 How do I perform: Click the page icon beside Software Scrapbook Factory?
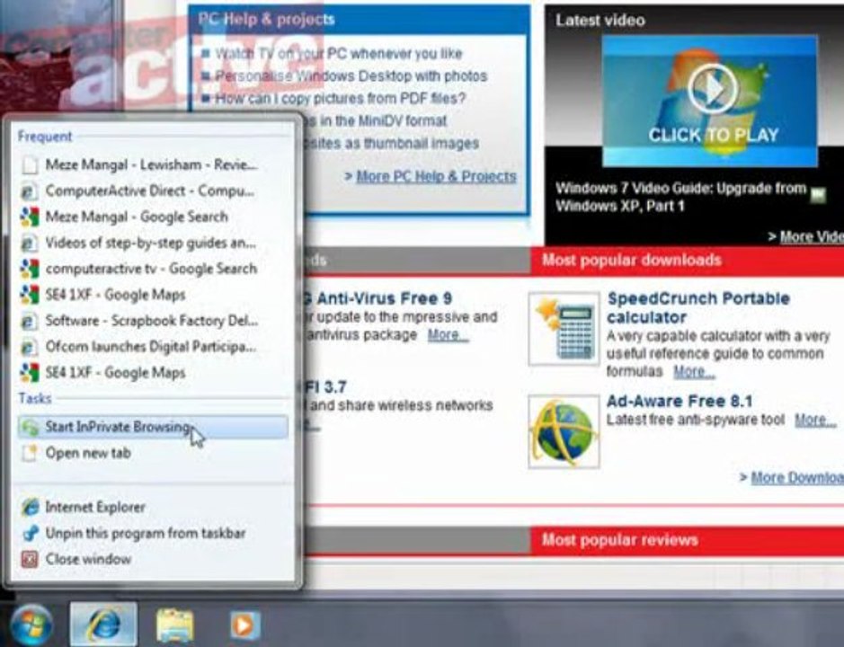click(30, 322)
